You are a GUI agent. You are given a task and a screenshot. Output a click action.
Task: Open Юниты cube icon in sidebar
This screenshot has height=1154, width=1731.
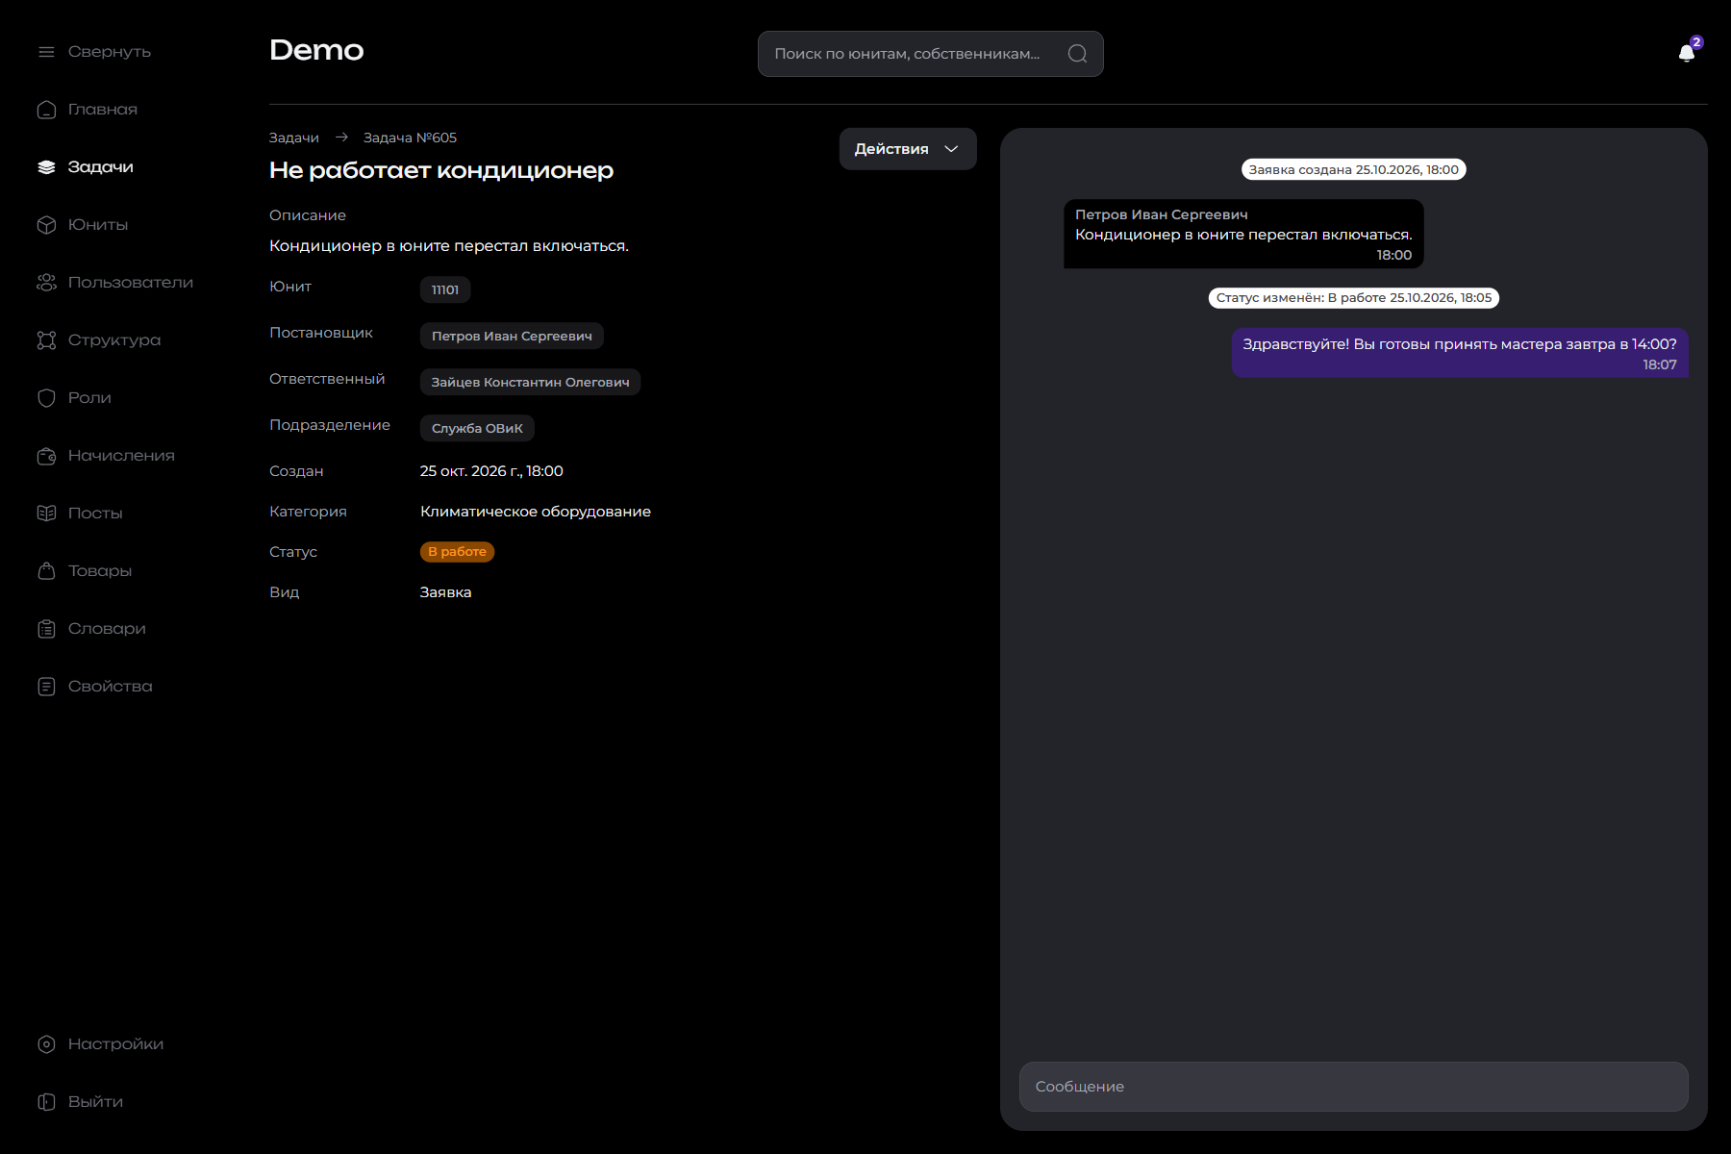pos(46,225)
